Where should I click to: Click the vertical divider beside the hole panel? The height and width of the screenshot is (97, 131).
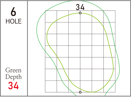(28, 48)
